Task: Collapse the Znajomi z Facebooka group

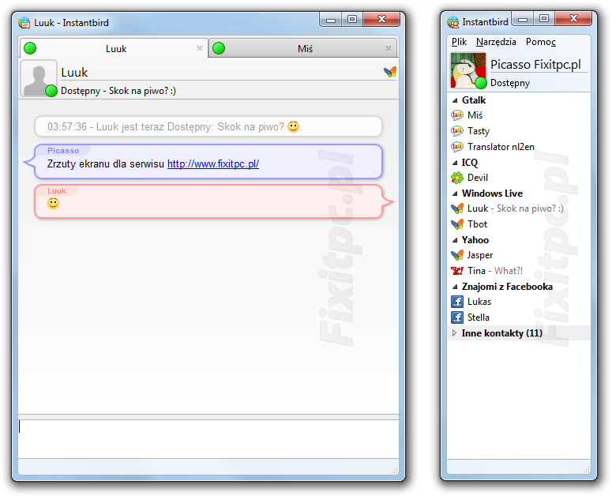Action: 455,287
